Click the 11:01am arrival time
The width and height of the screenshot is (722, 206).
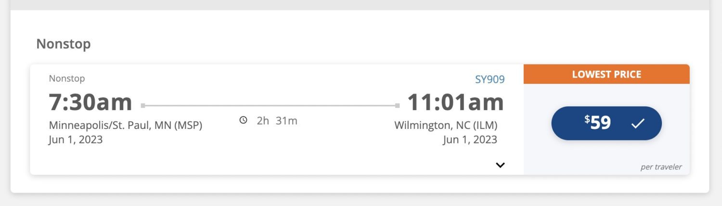(455, 102)
